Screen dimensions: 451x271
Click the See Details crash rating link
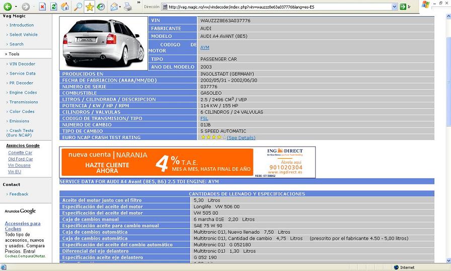pos(241,138)
